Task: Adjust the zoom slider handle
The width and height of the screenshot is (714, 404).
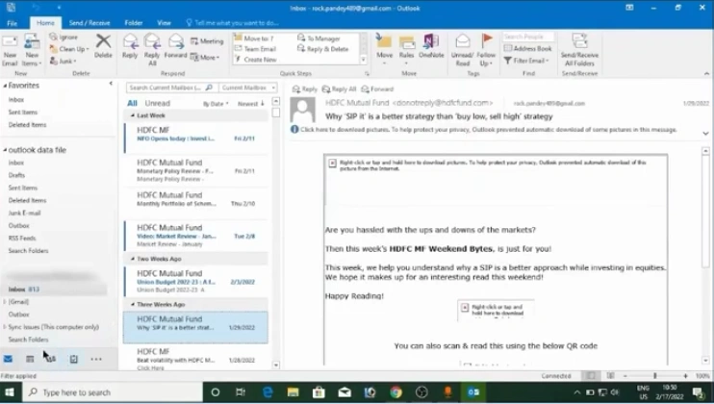Action: (654, 376)
